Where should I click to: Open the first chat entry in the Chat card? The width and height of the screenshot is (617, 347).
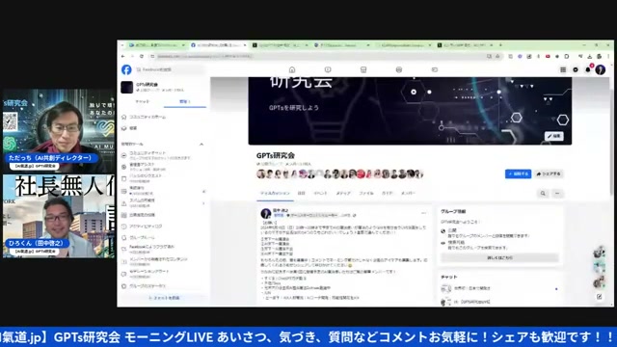pos(499,288)
